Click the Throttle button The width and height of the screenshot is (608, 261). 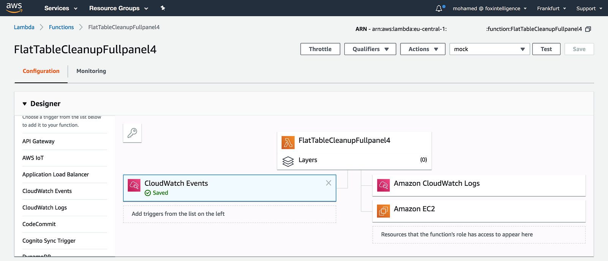[320, 49]
